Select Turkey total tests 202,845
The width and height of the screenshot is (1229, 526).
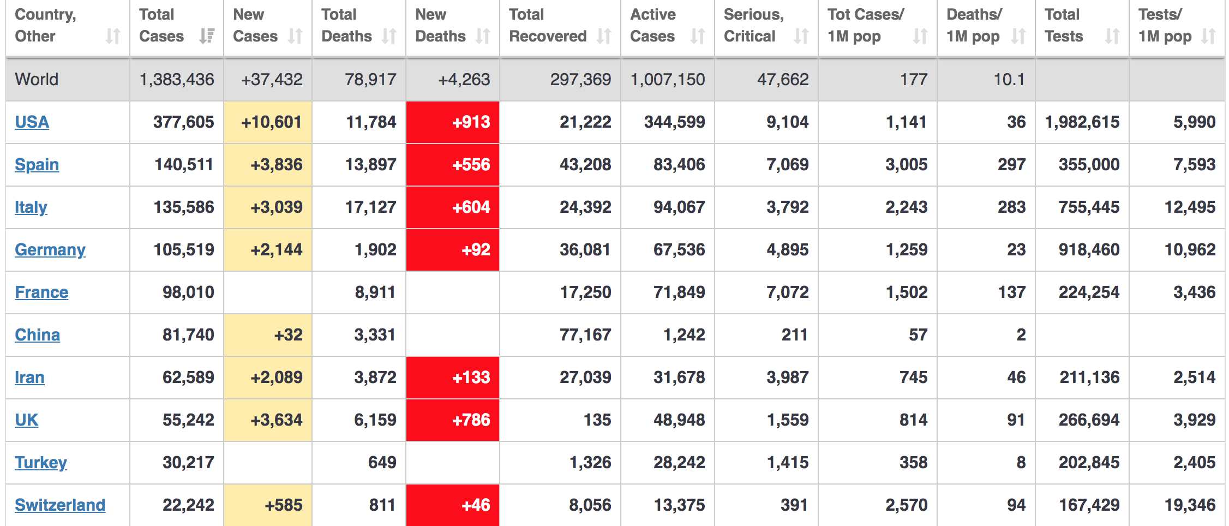(x=1089, y=462)
